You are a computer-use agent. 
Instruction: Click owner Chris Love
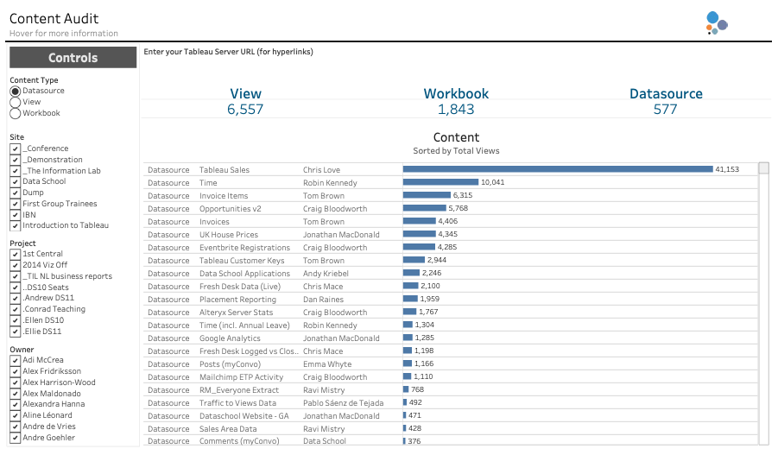point(321,170)
